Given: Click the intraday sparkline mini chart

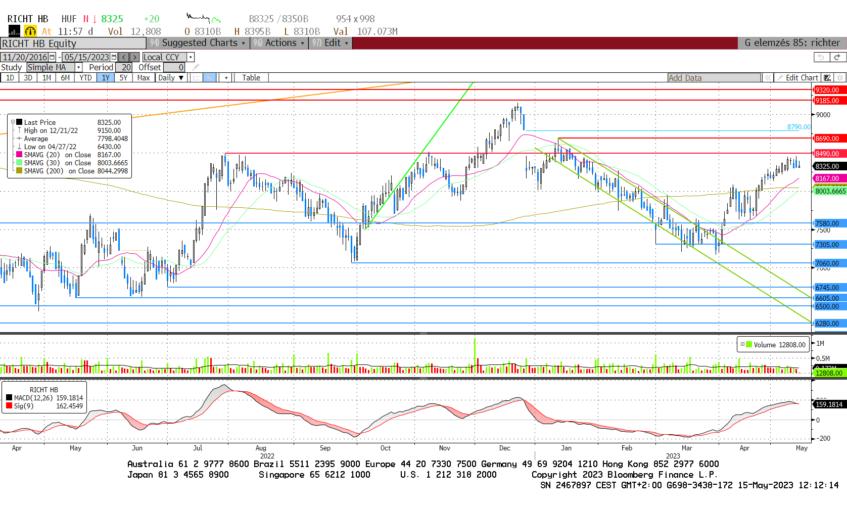Looking at the screenshot, I should coord(204,19).
